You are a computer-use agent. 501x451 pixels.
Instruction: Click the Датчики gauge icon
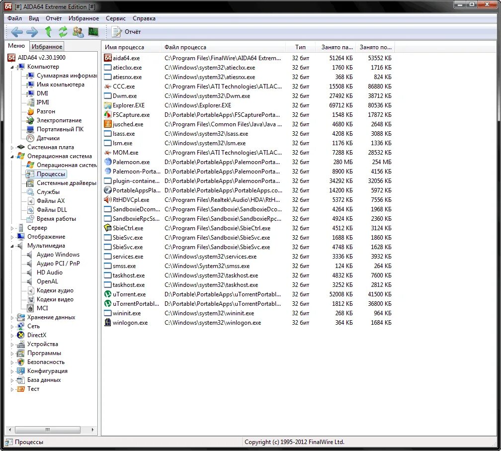(30, 138)
